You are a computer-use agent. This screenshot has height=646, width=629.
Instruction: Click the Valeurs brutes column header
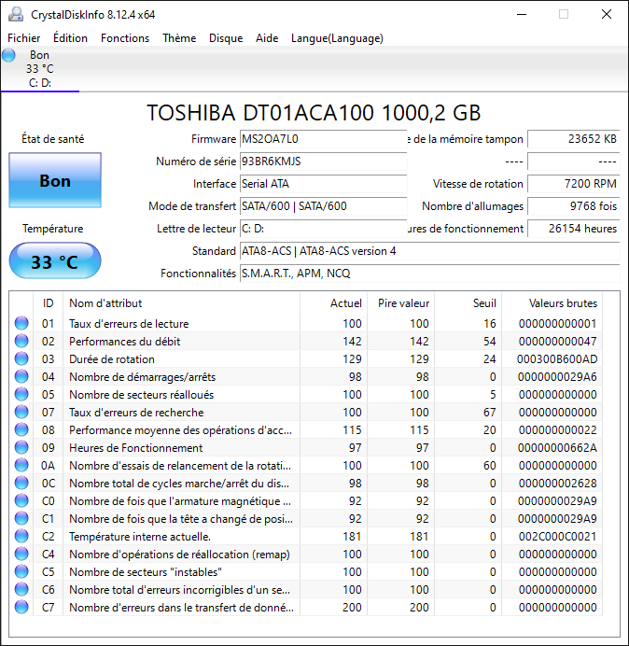(x=552, y=303)
